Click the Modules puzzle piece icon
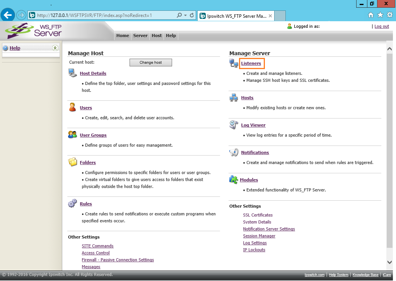The width and height of the screenshot is (396, 281). pos(233,179)
